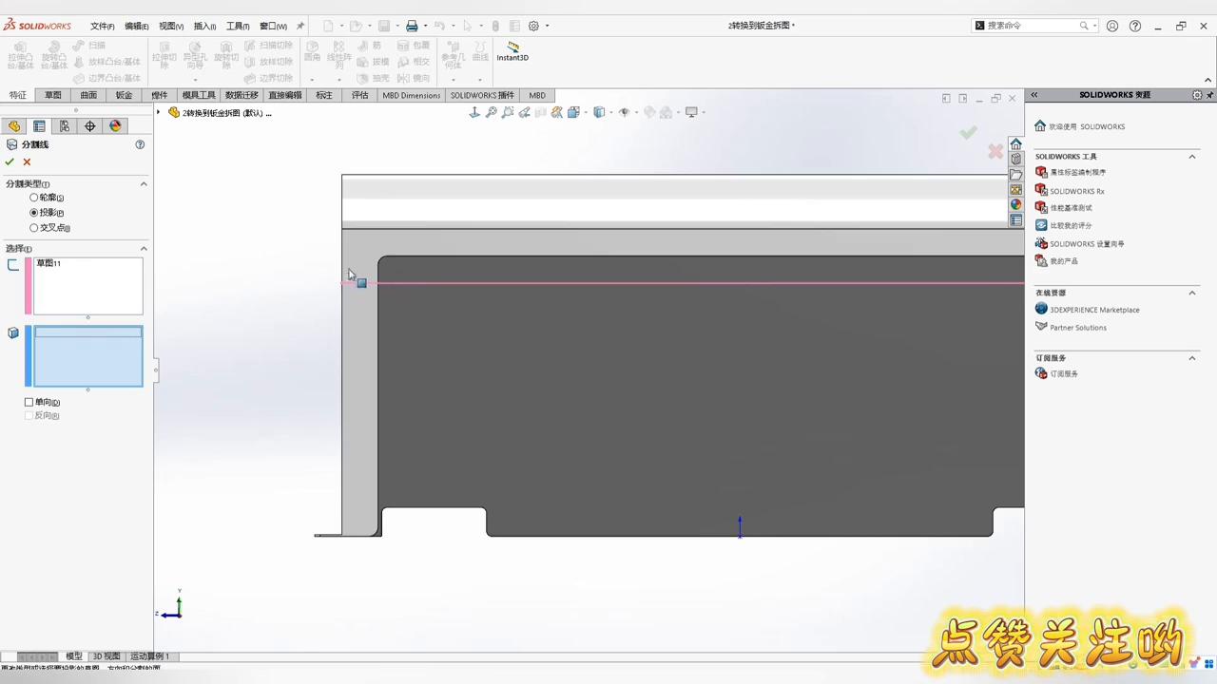Switch to the 评估 ribbon tab
1217x684 pixels.
tap(359, 95)
